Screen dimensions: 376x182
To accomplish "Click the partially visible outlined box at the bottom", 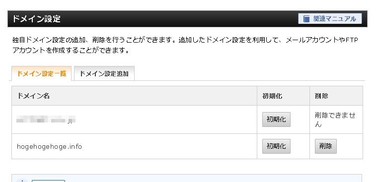I will point(49,181).
